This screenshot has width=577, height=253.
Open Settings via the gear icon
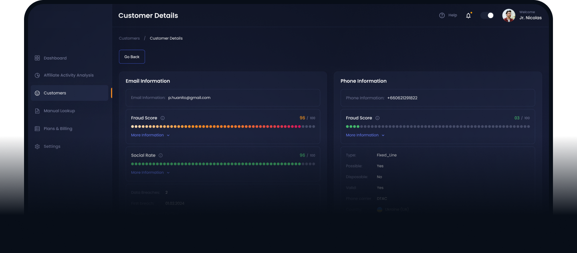(x=36, y=146)
